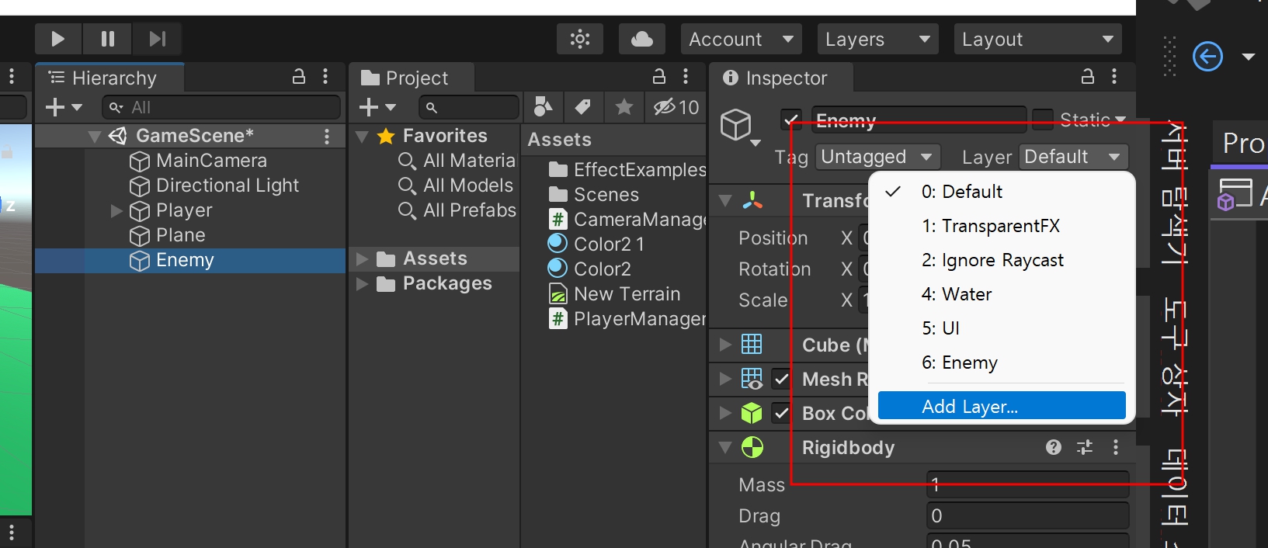The height and width of the screenshot is (548, 1268).
Task: Open the cloud services icon
Action: 642,39
